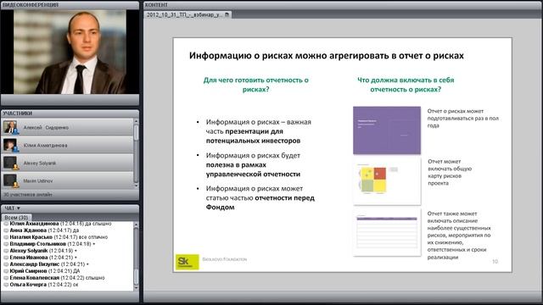The image size is (543, 305).
Task: Click the chat scroll down arrow
Action: (136, 287)
